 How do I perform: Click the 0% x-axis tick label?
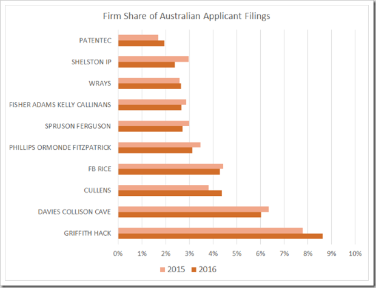click(118, 253)
